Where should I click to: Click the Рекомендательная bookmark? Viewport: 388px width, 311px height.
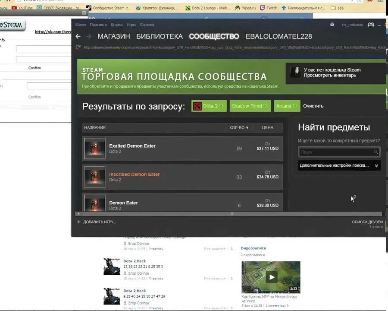pos(303,8)
